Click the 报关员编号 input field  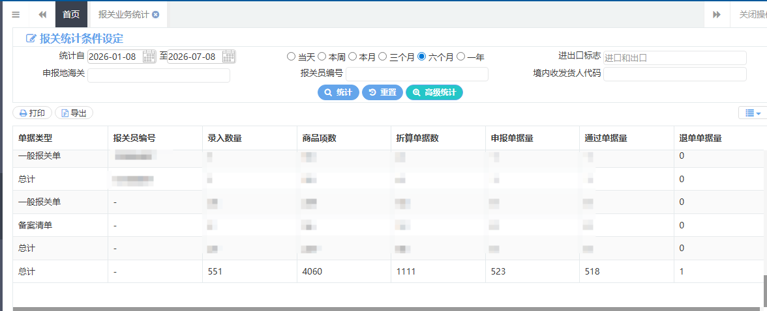[x=417, y=74]
